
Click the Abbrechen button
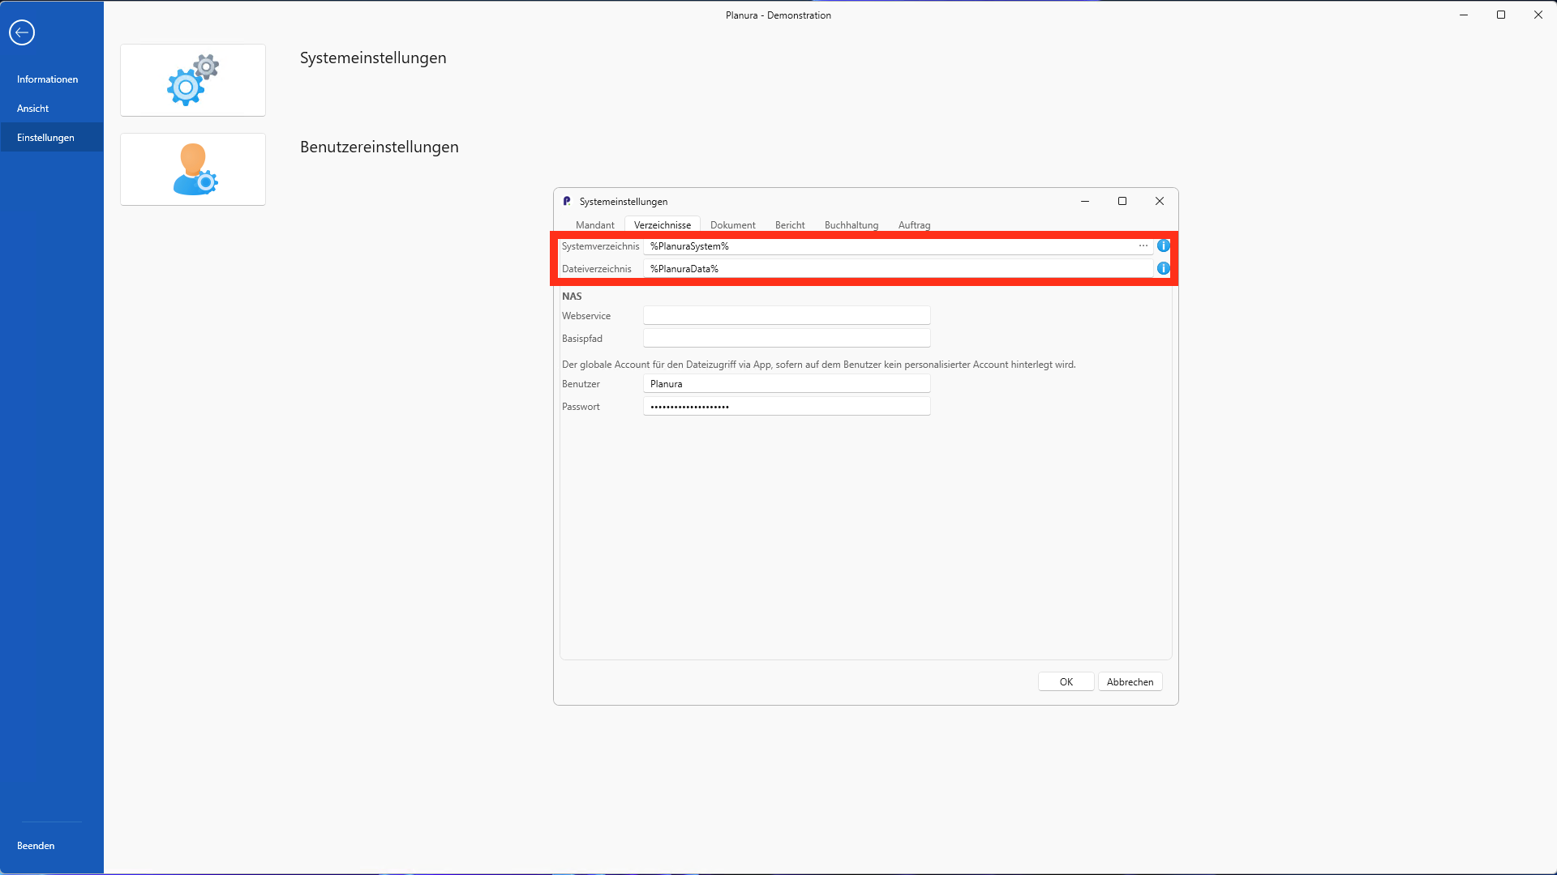pos(1130,682)
